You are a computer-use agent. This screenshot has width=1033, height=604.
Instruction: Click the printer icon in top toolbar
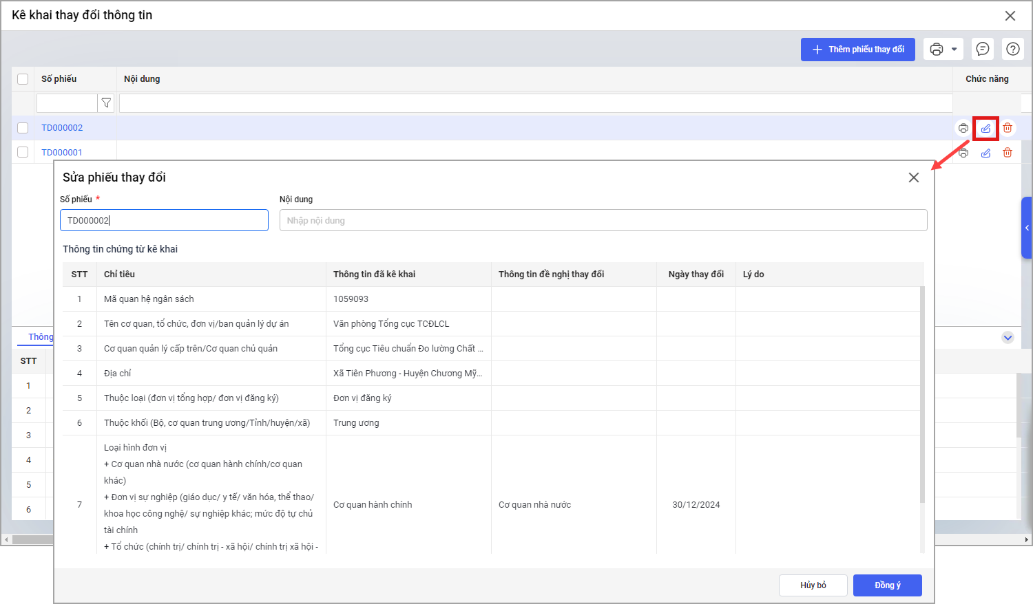[937, 49]
